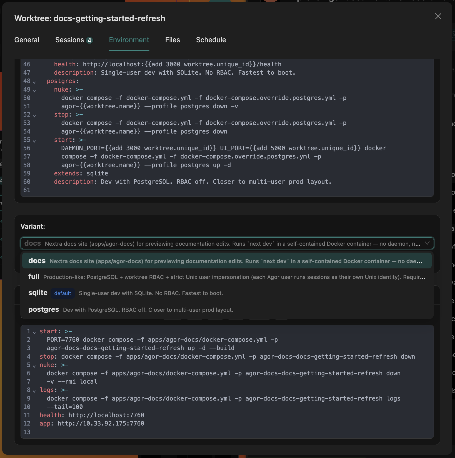The width and height of the screenshot is (455, 458).
Task: Click 'extends: sqlite' on line 59
Action: click(x=81, y=173)
